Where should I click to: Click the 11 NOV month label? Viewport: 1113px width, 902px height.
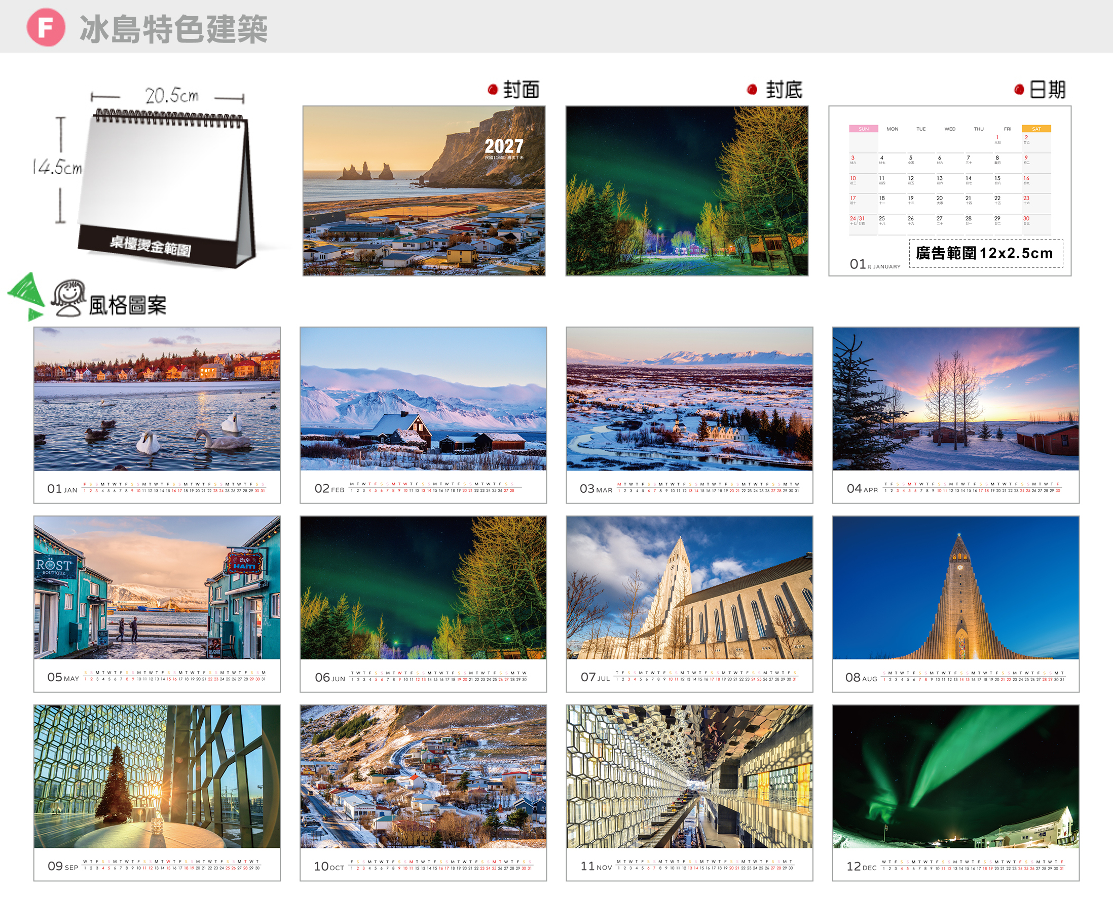coord(596,866)
